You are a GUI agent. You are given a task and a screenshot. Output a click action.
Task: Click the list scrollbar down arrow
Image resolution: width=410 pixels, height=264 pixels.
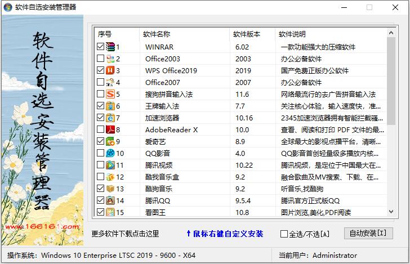tap(391, 212)
